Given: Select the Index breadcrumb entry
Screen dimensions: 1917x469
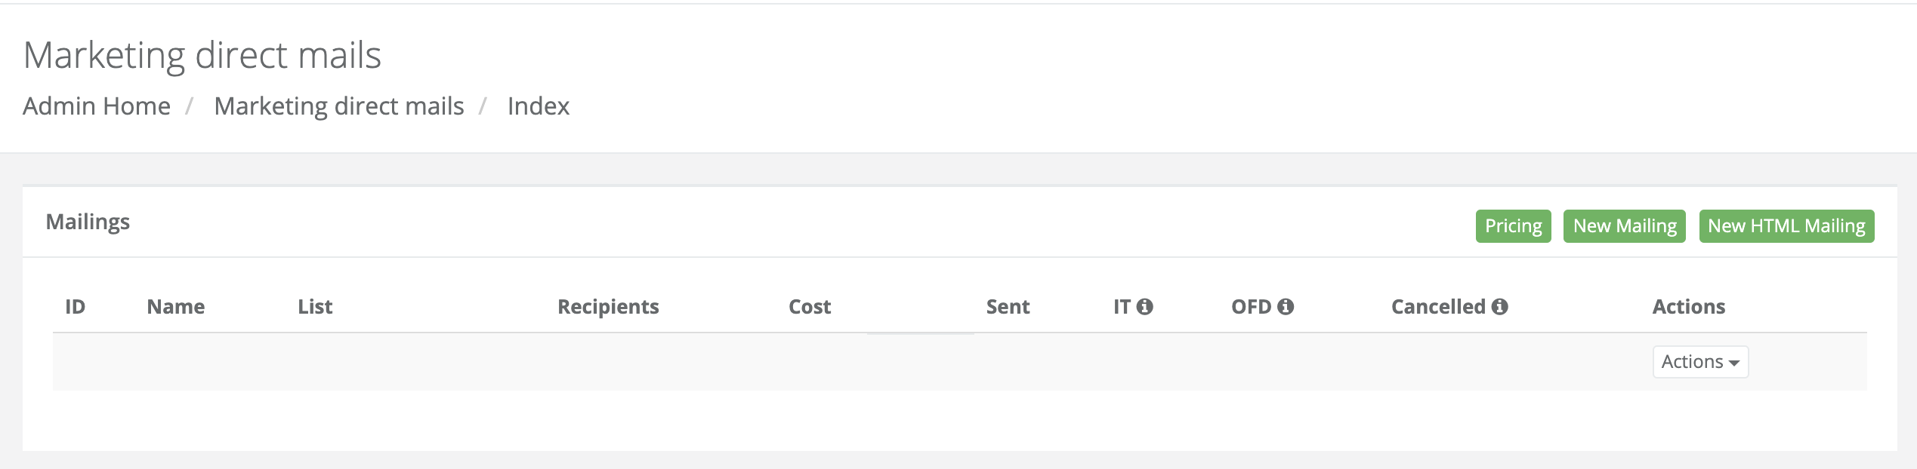Looking at the screenshot, I should tap(539, 106).
